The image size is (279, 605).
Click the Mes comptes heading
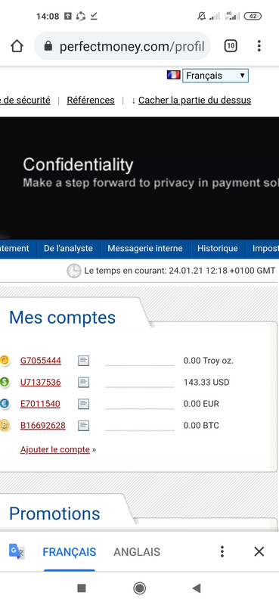(x=62, y=318)
